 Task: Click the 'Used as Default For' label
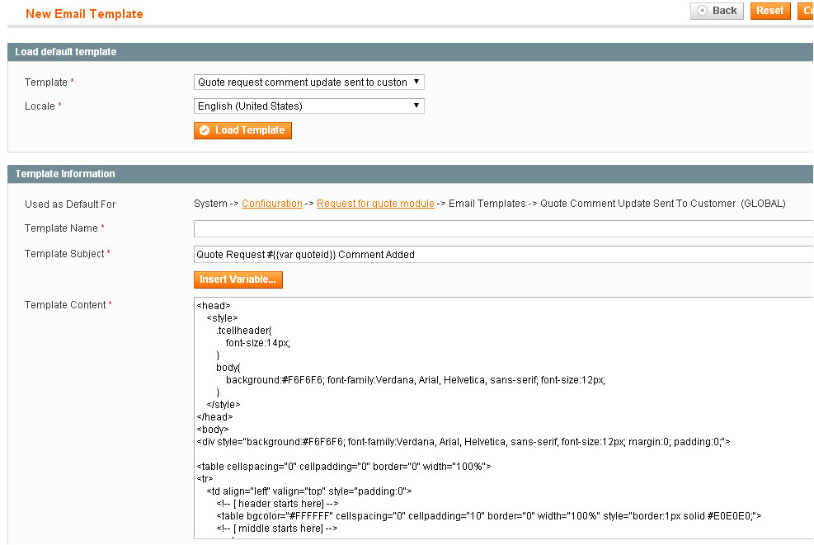point(70,204)
